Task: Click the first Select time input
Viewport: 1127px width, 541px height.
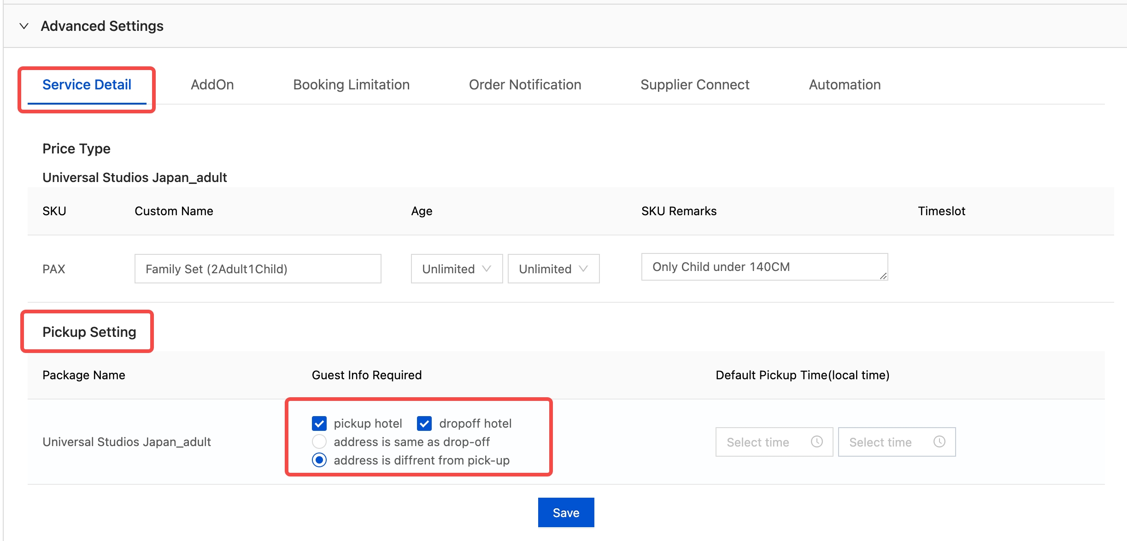Action: pyautogui.click(x=765, y=441)
